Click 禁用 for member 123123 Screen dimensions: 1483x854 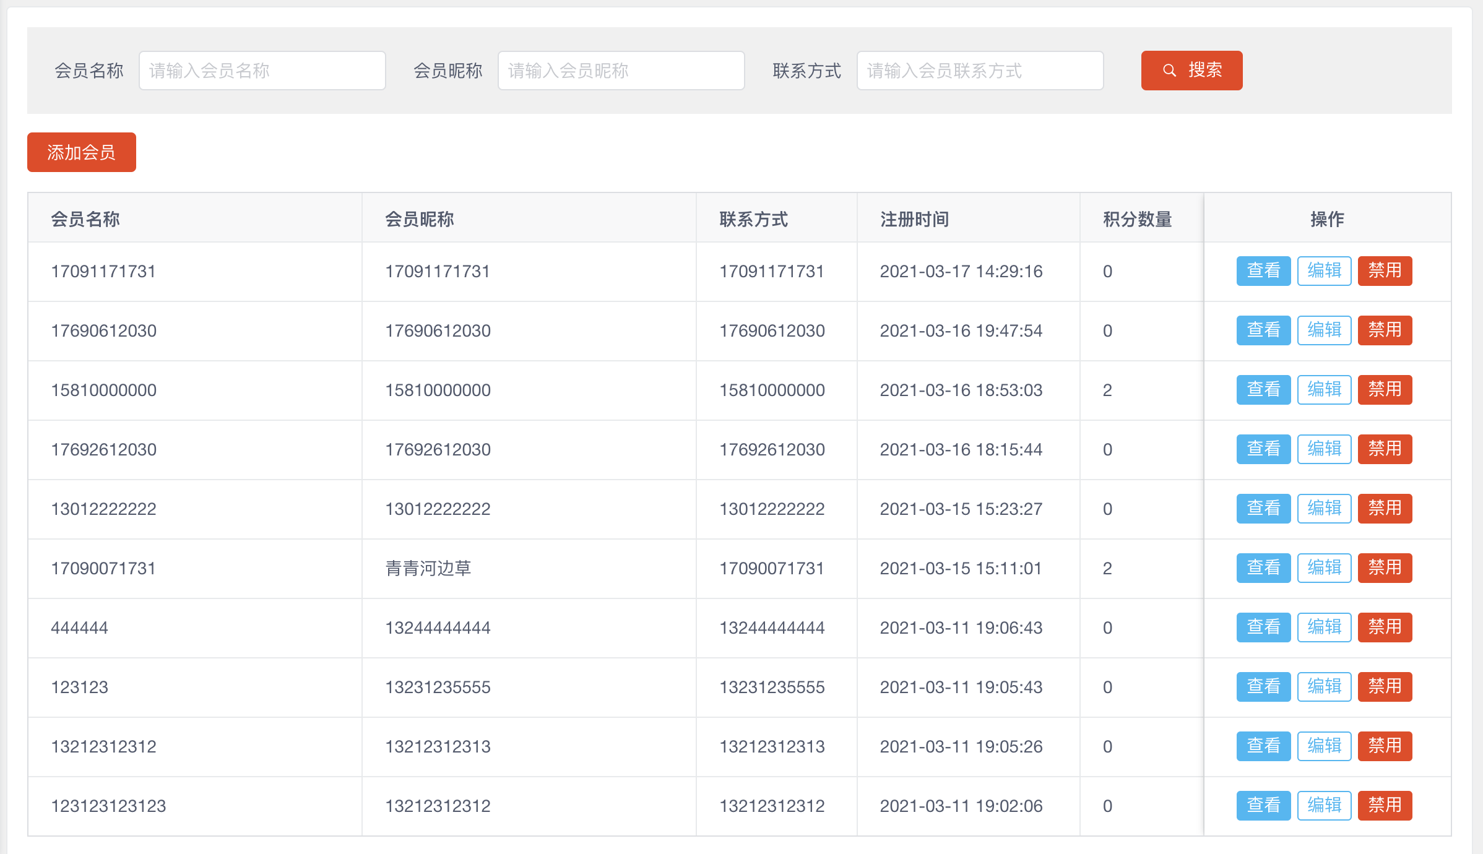[x=1385, y=687]
